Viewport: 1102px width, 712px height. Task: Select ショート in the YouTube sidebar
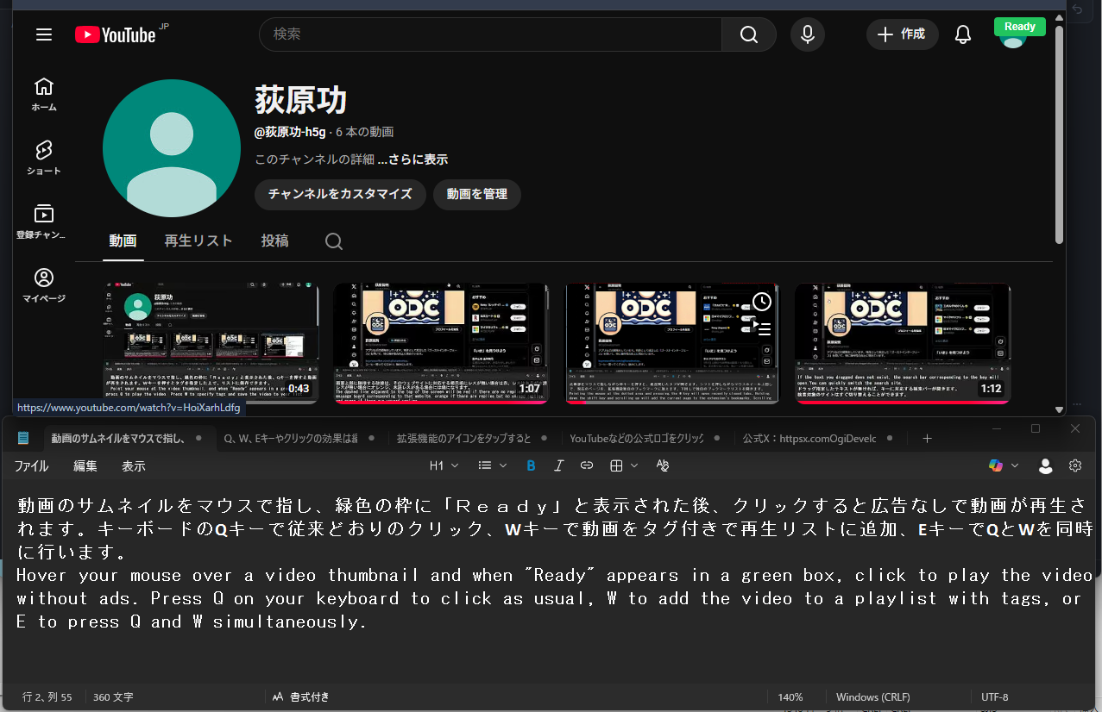[43, 157]
